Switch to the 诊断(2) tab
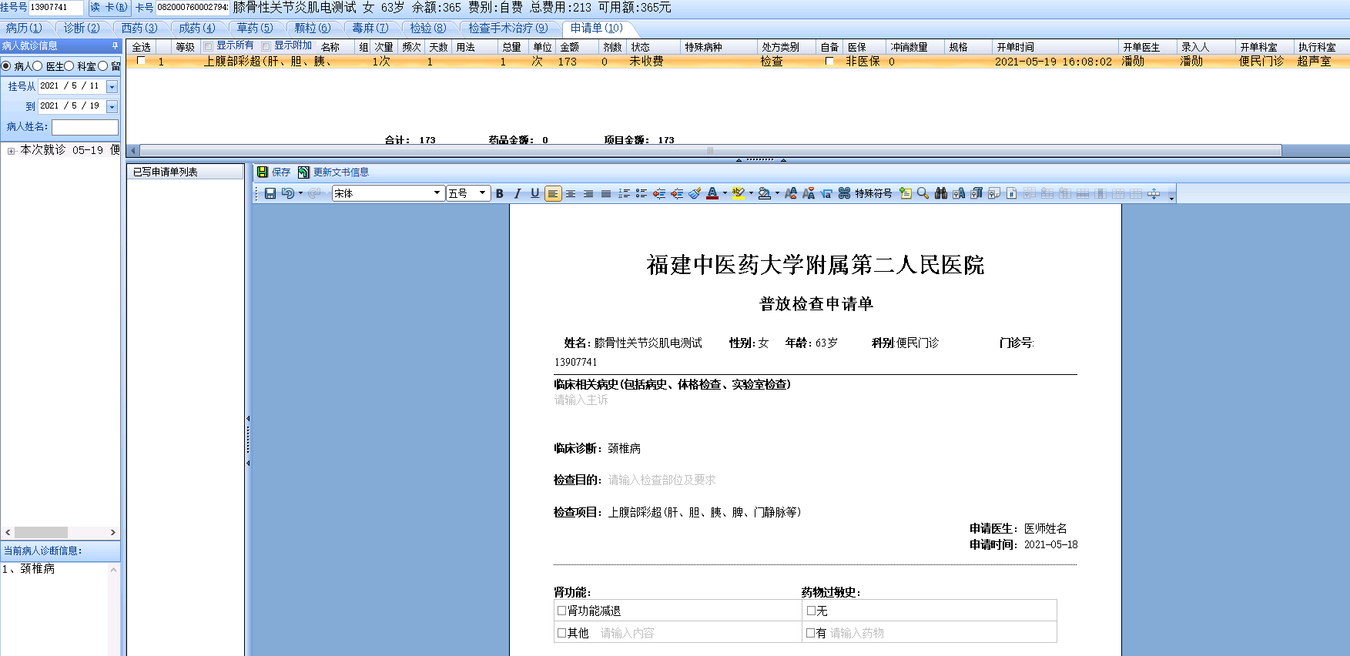 82,28
